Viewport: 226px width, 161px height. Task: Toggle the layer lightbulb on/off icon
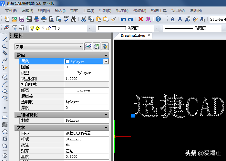32,28
